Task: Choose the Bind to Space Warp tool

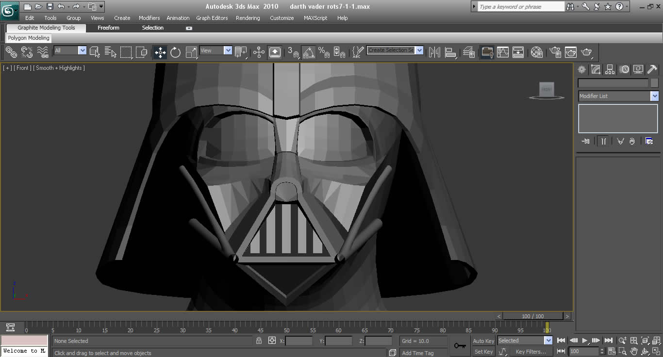Action: 43,52
